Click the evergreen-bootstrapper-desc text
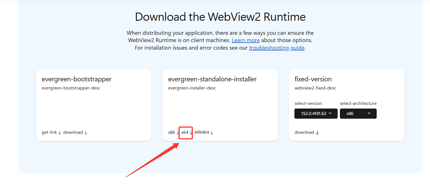 click(x=71, y=88)
